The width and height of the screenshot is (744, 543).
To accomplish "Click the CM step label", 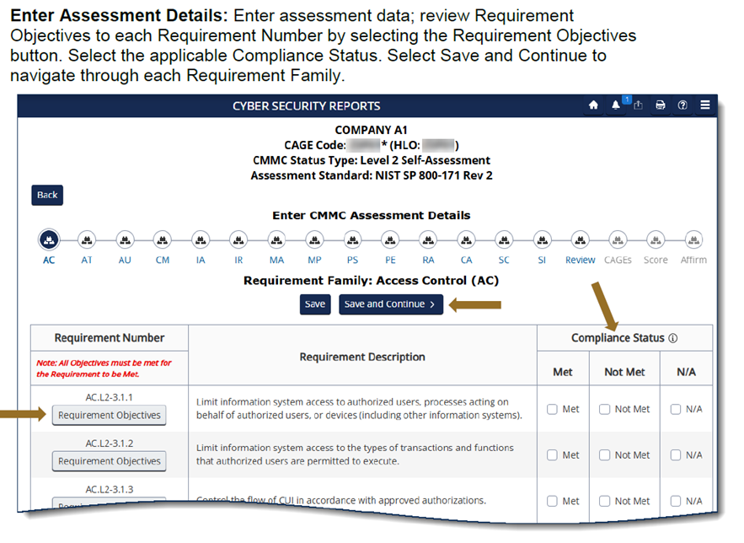I will point(163,260).
